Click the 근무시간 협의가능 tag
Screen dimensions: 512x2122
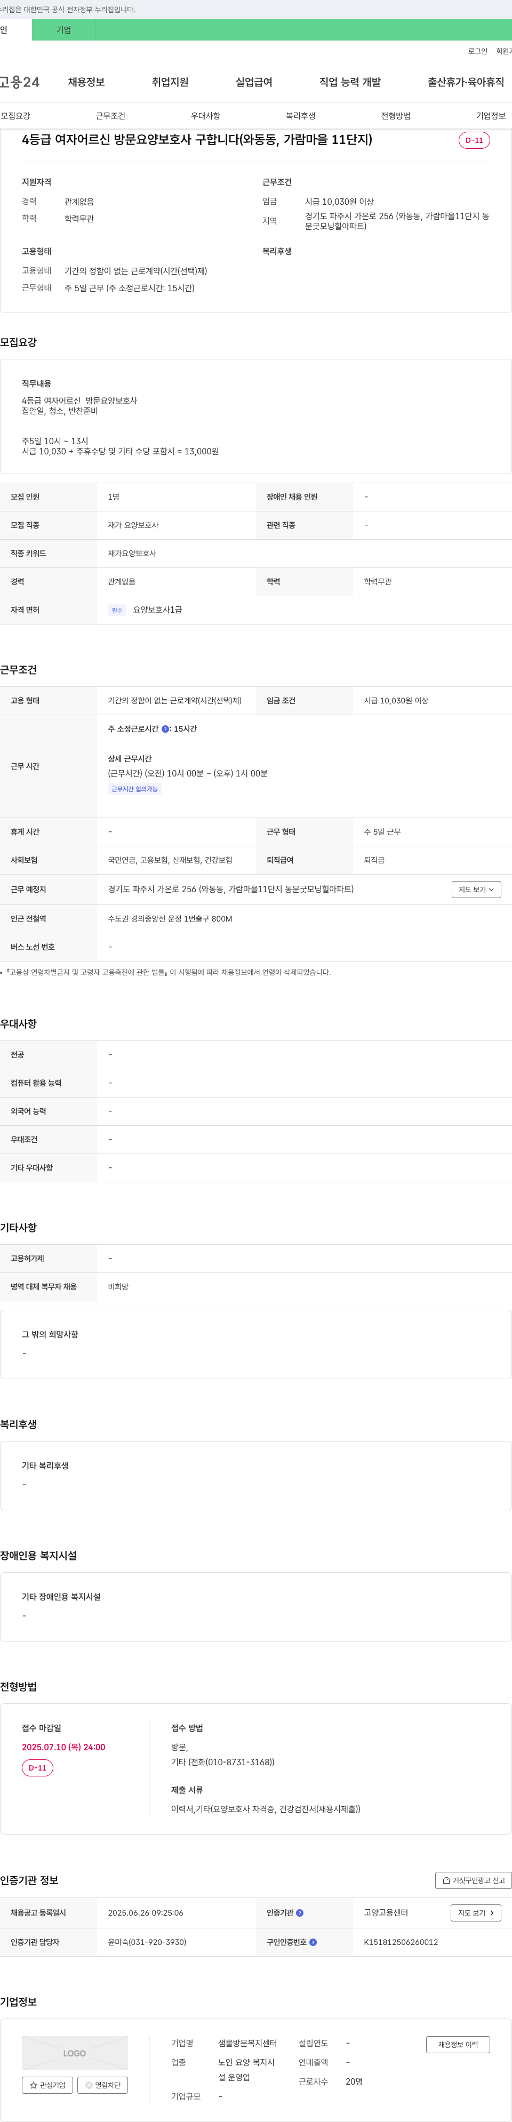(134, 789)
